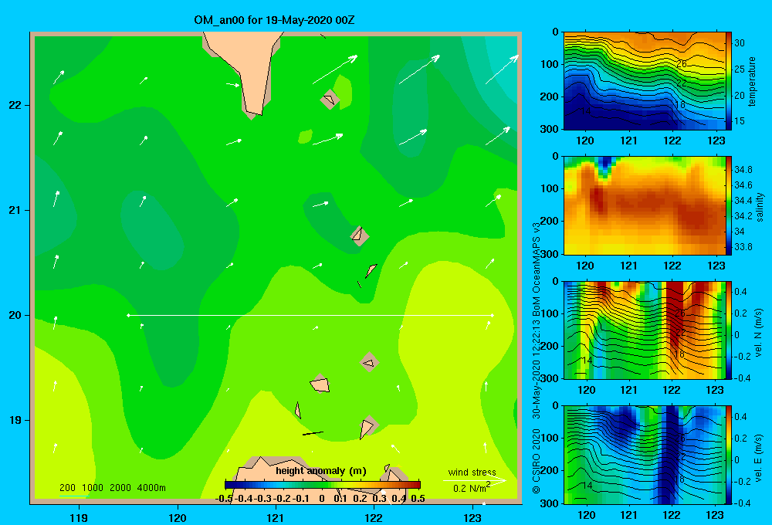Click longitude label 121 below main map

(x=276, y=517)
